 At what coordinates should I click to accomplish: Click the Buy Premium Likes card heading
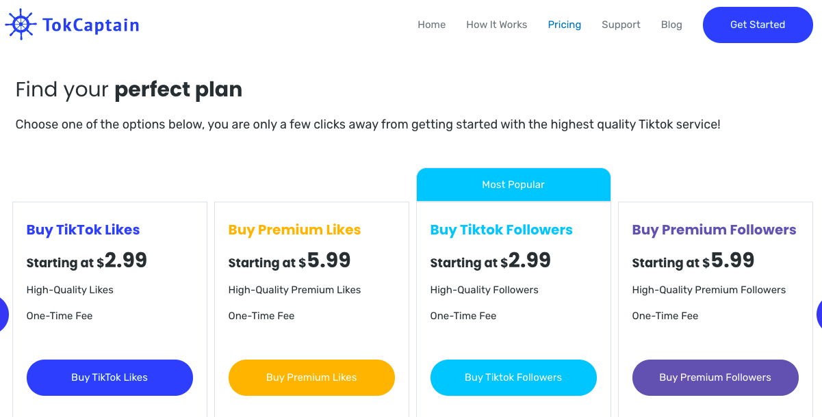(294, 230)
